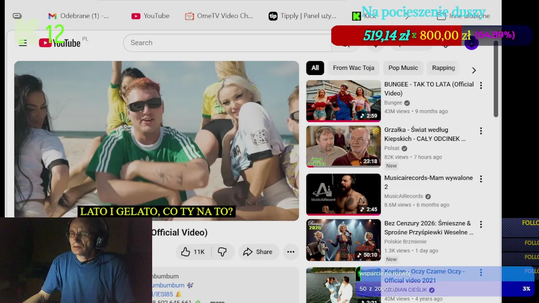Dislike the video with thumbs-down

pyautogui.click(x=222, y=252)
